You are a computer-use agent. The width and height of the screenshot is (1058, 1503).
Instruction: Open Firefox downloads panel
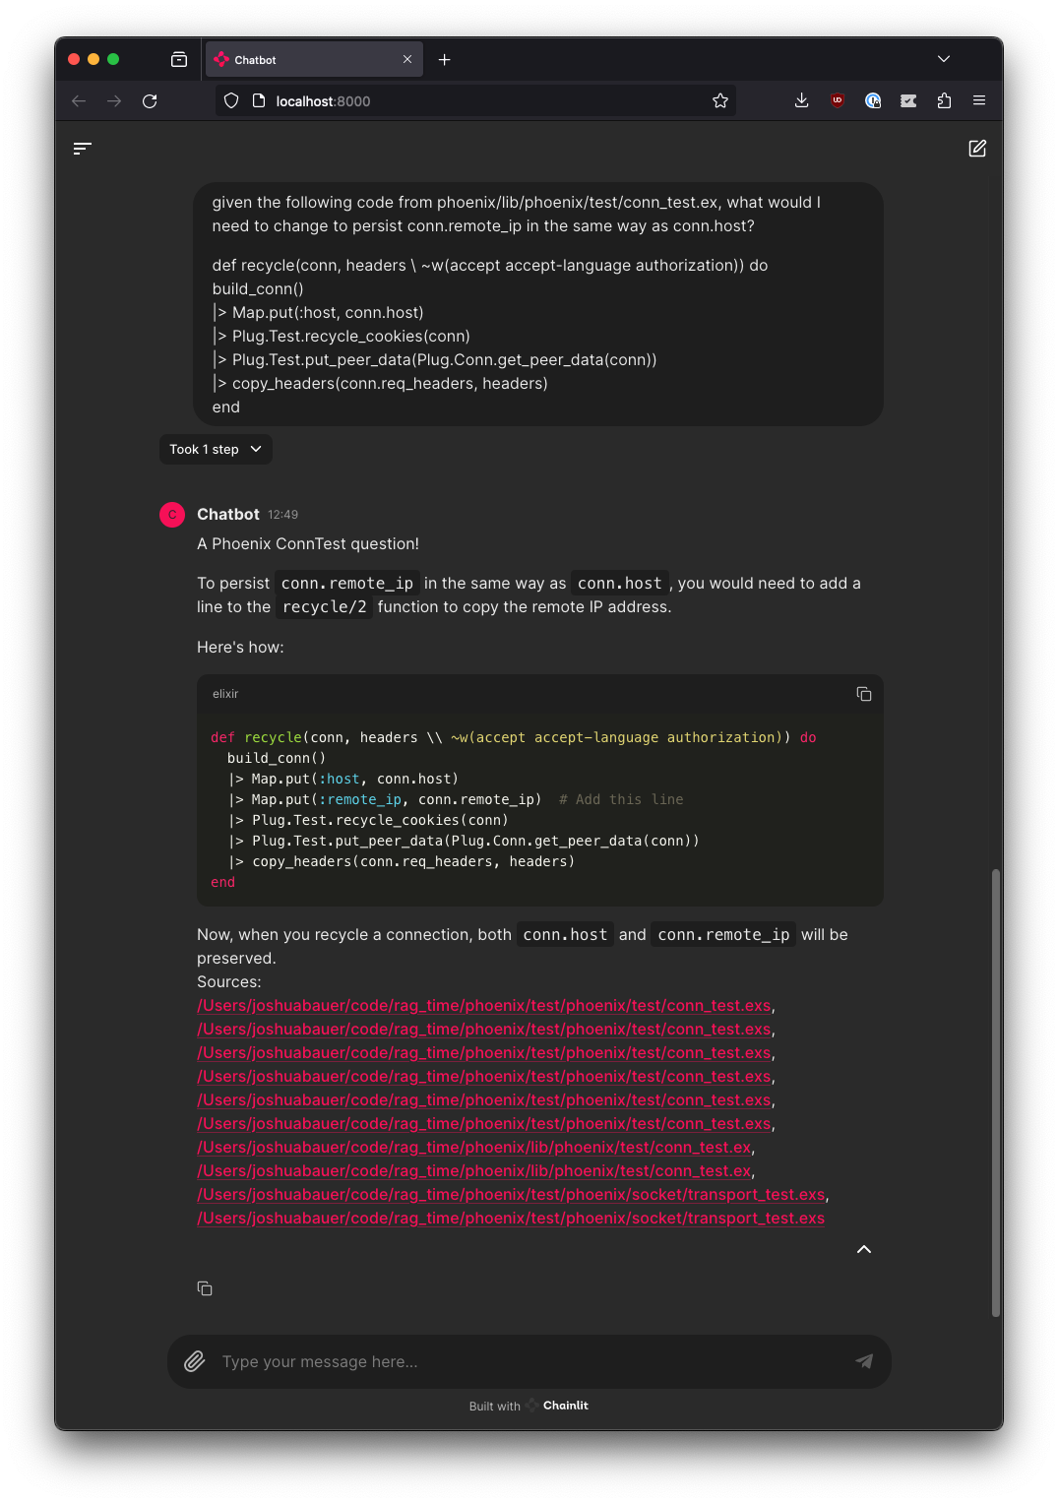click(x=801, y=100)
